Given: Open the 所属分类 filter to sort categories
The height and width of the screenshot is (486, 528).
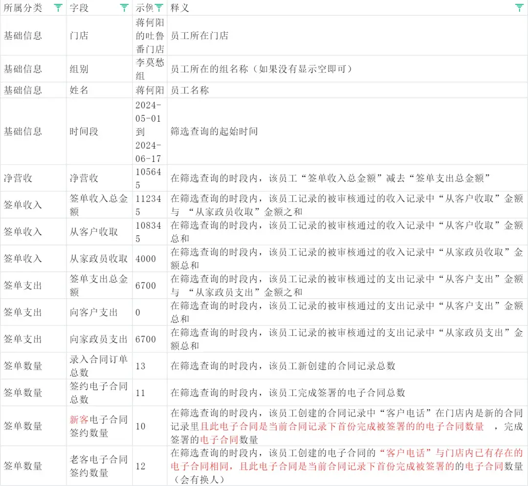Looking at the screenshot, I should (x=58, y=7).
